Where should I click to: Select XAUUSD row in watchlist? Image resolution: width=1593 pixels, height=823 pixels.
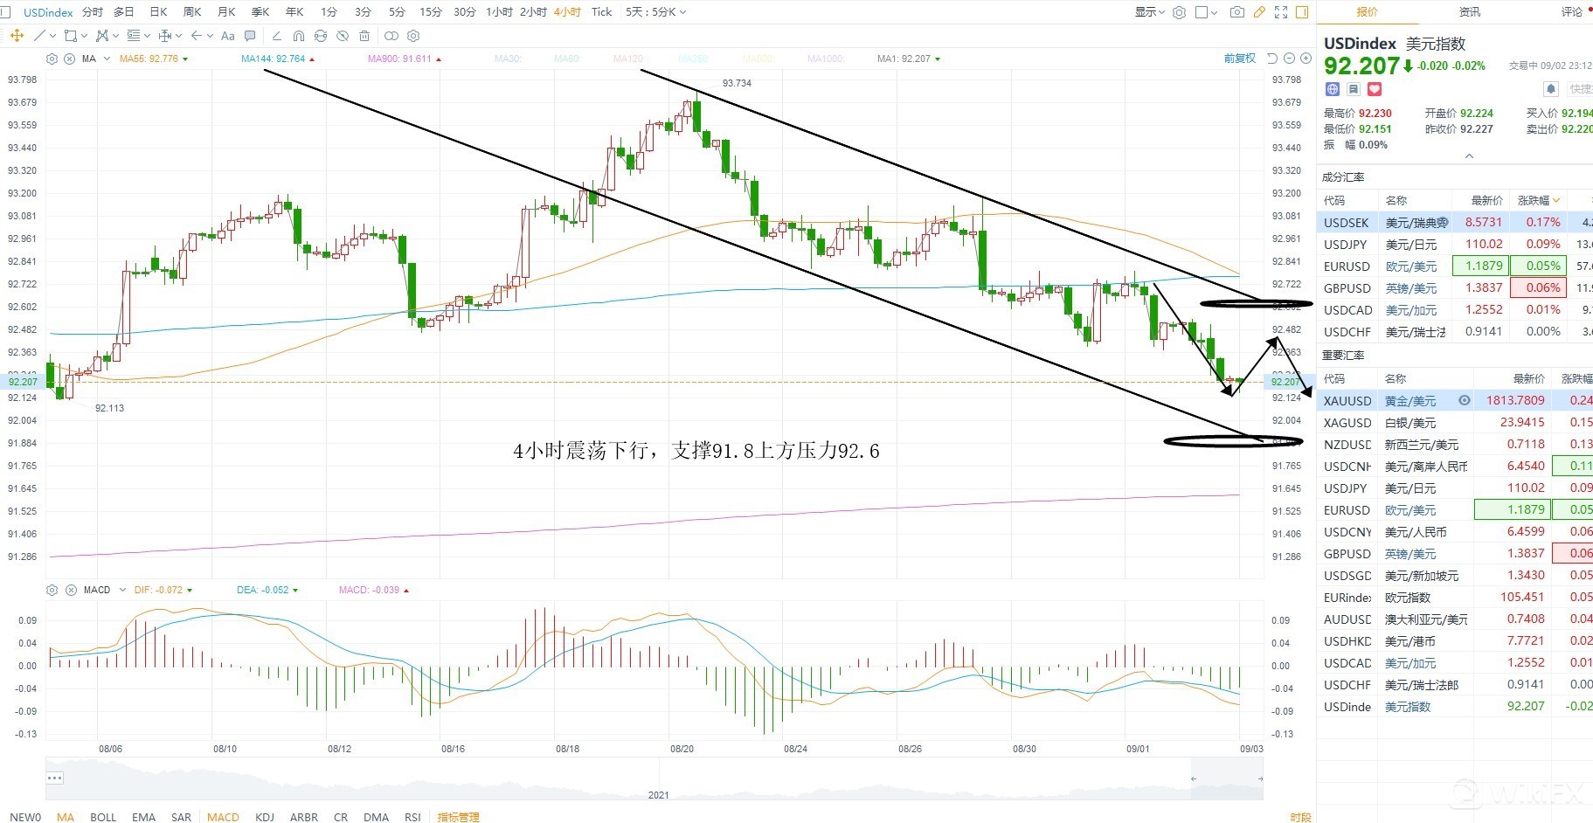[x=1347, y=401]
